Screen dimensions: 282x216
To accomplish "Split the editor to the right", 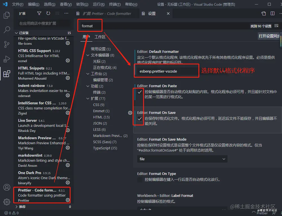I will [272, 13].
